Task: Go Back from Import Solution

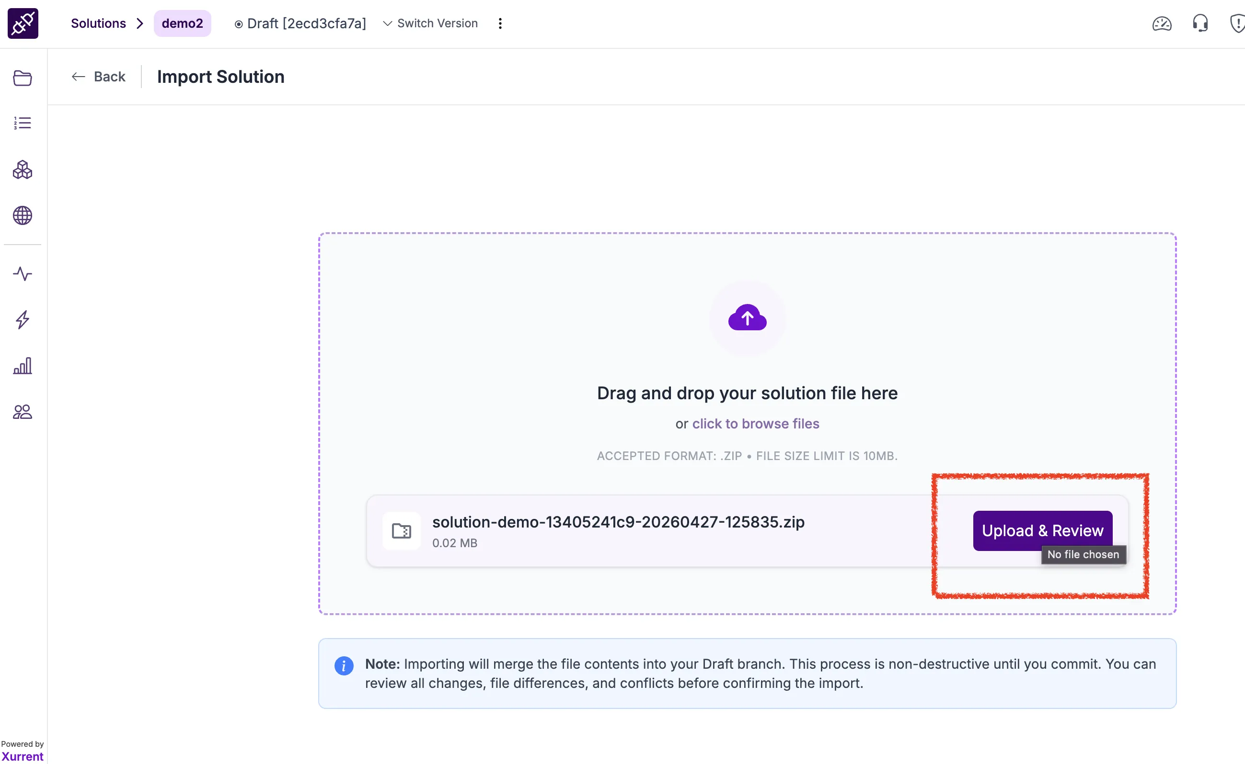Action: point(98,76)
